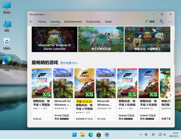Open Minecraft for Windows 10 Starter Collection banner

pos(55,39)
